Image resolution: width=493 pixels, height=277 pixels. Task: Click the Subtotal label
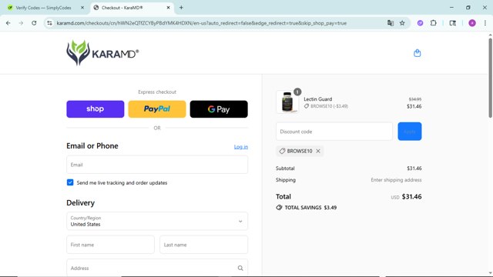click(x=285, y=169)
